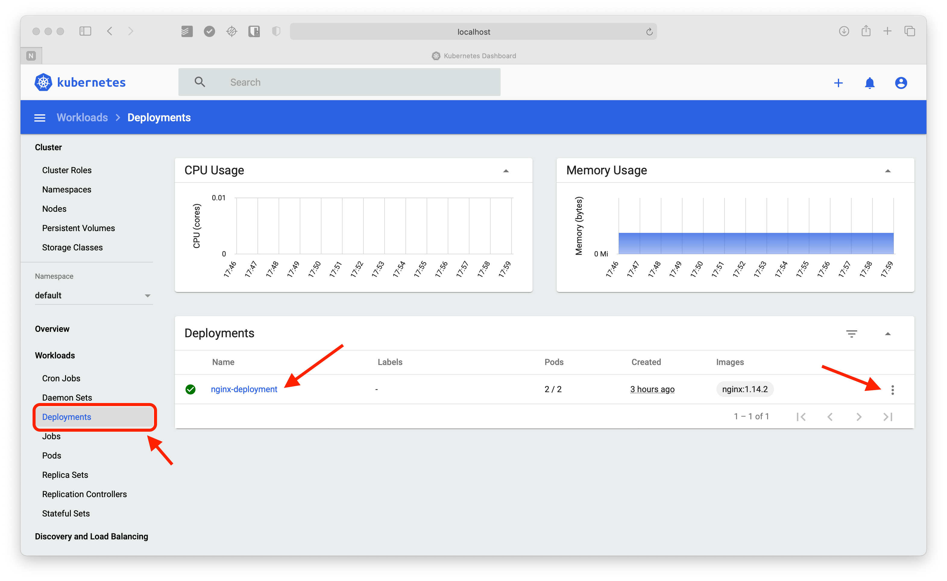Viewport: 947px width, 581px height.
Task: Click the 3 hours ago timestamp
Action: tap(652, 389)
